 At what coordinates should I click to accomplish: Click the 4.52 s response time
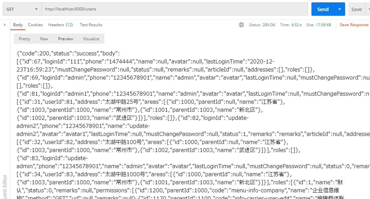pos(296,25)
